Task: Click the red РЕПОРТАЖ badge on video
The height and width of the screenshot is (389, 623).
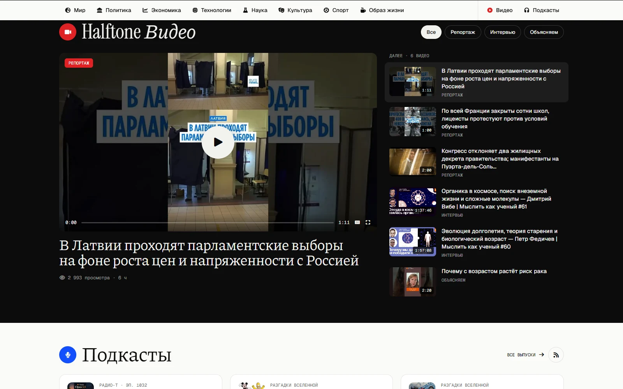Action: [x=79, y=63]
